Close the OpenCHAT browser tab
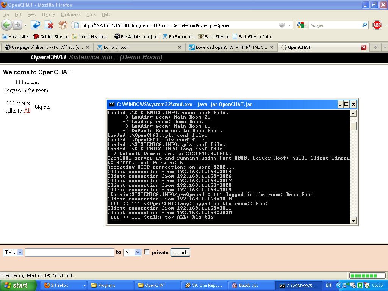 (x=363, y=47)
